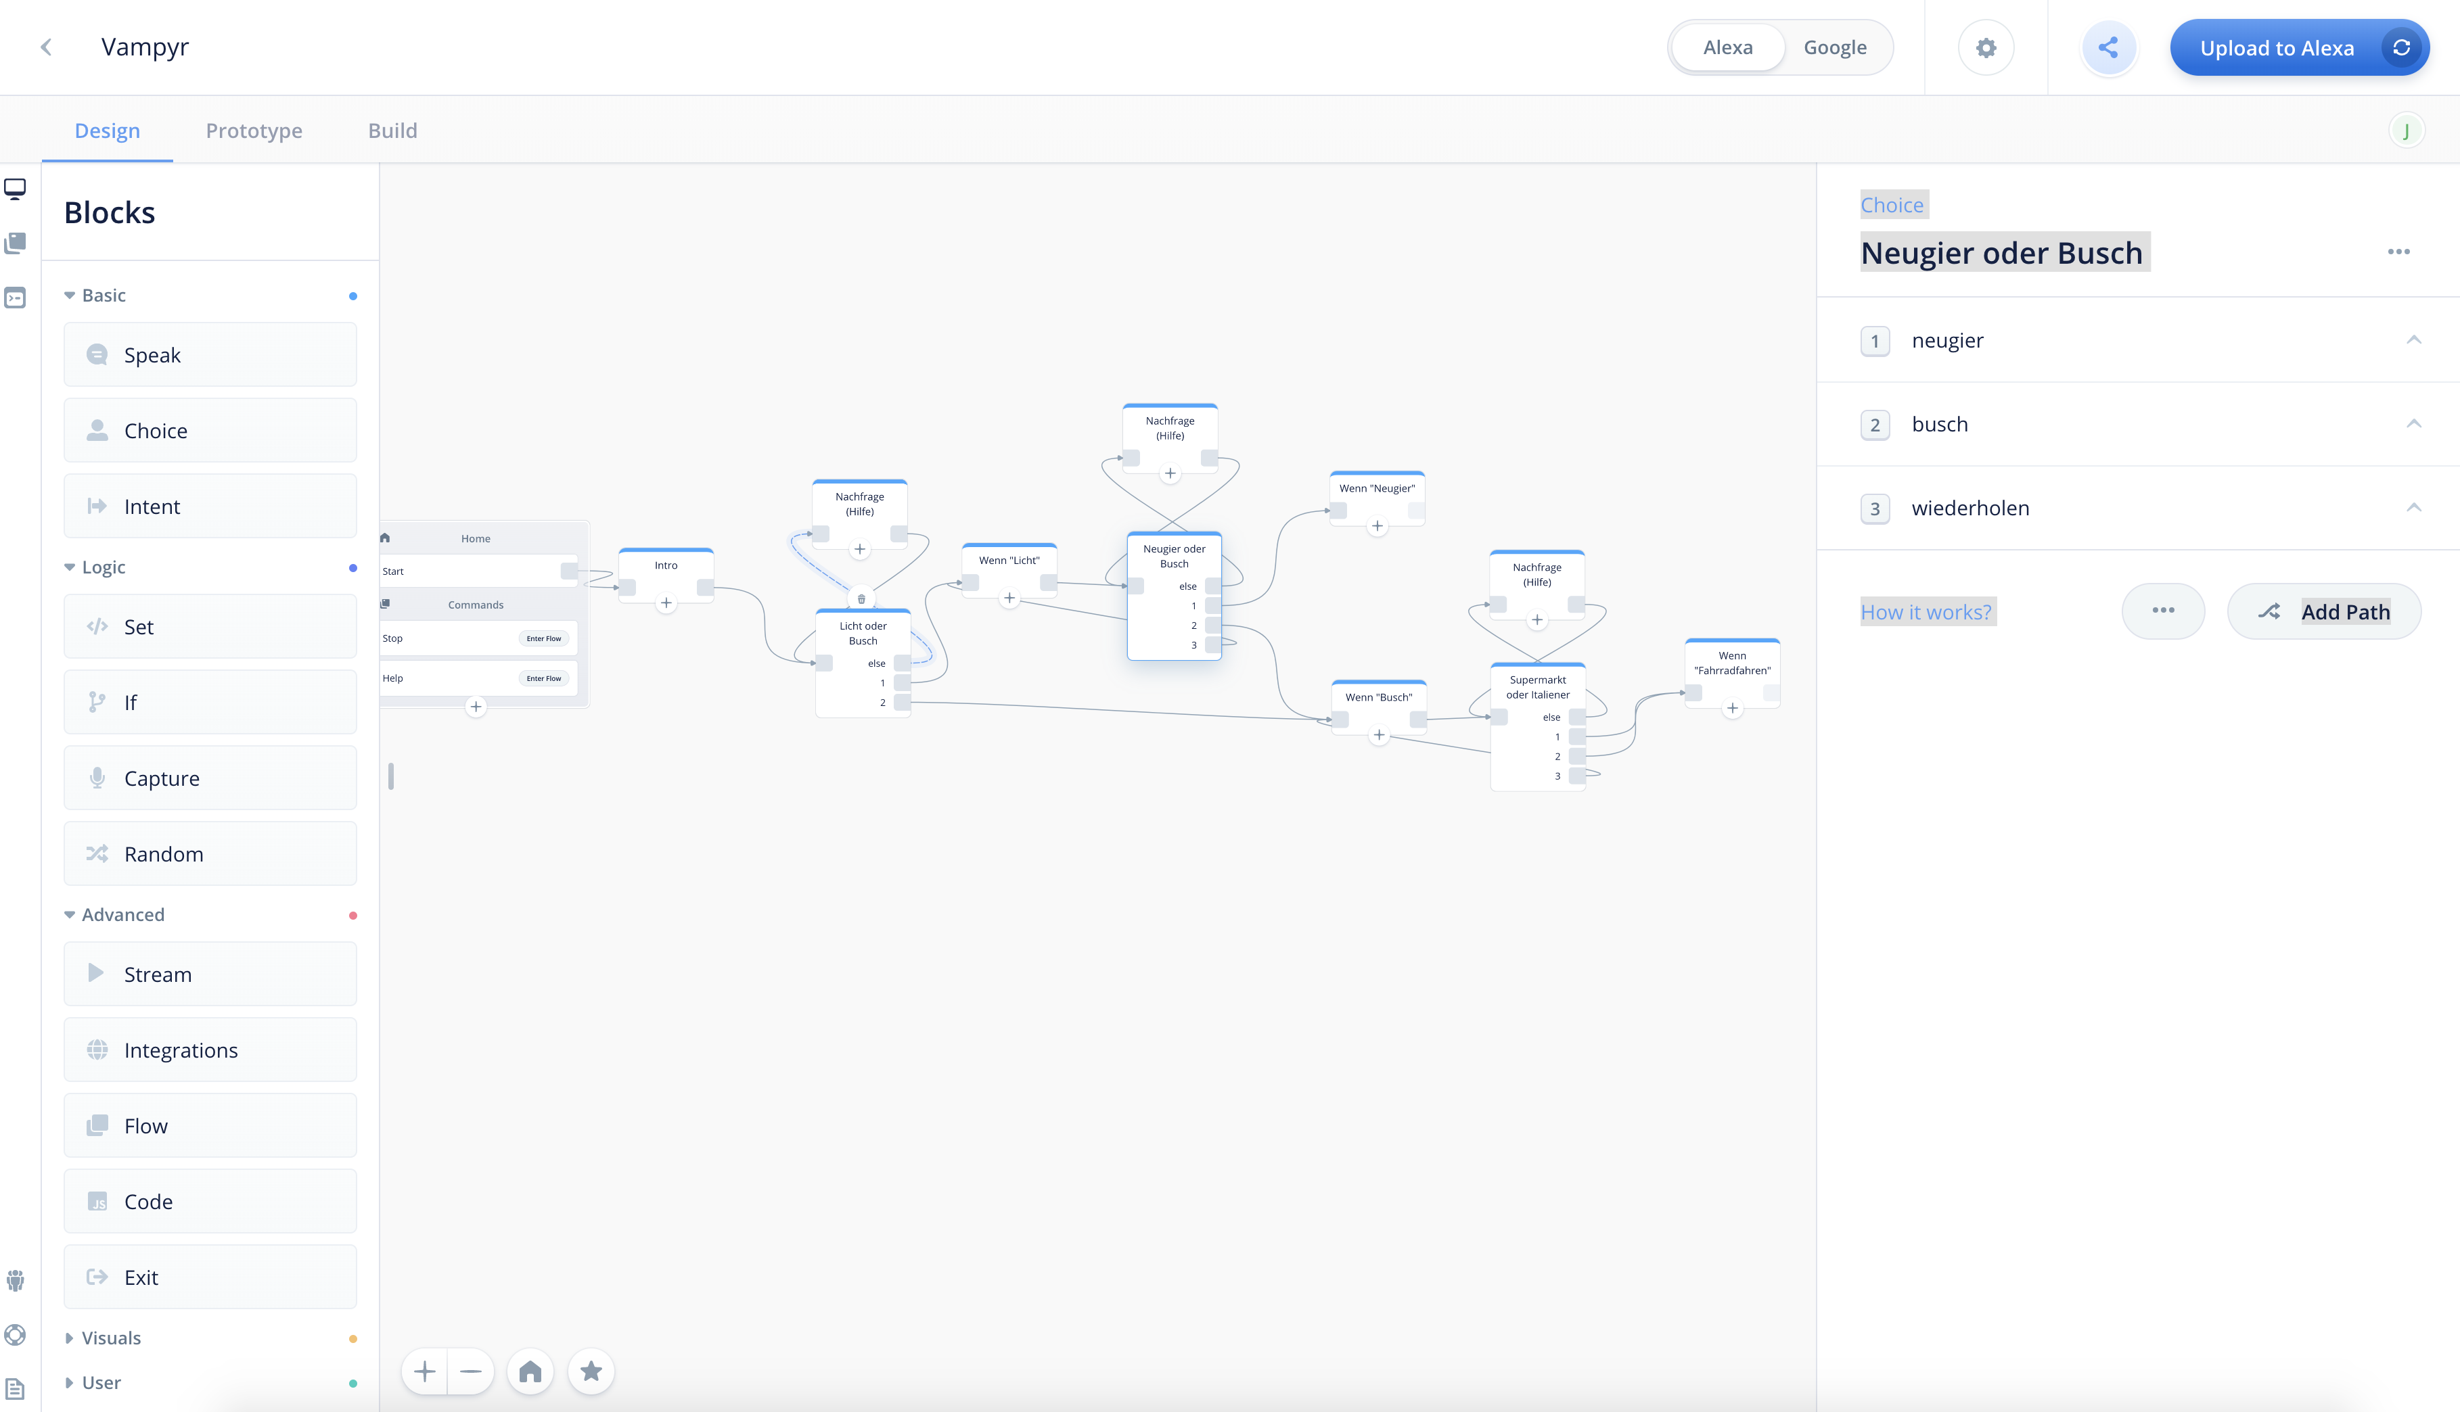Switch to the Prototype tab
Viewport: 2460px width, 1412px height.
coord(253,131)
